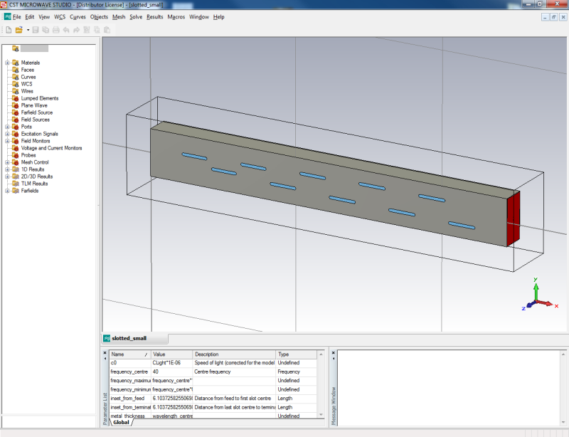Screen dimensions: 569x437
Task: Open the Mesh menu
Action: 119,16
